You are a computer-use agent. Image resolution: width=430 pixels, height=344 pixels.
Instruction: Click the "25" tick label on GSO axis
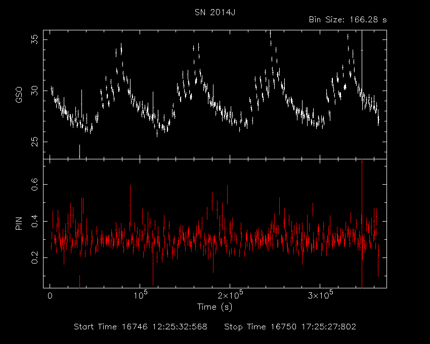(35, 142)
